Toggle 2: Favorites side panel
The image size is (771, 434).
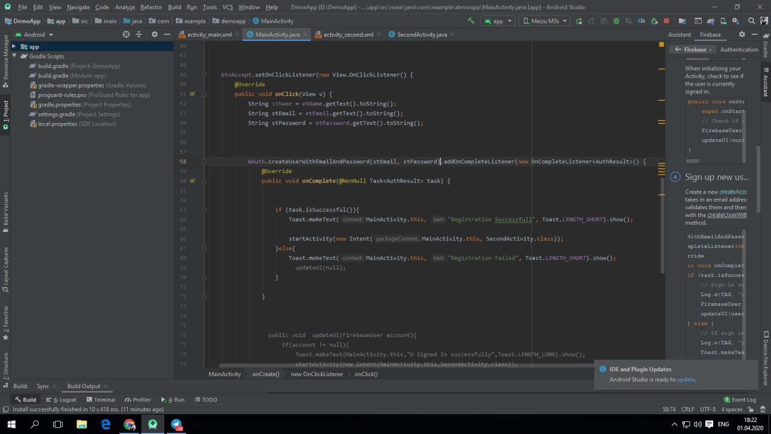point(5,322)
